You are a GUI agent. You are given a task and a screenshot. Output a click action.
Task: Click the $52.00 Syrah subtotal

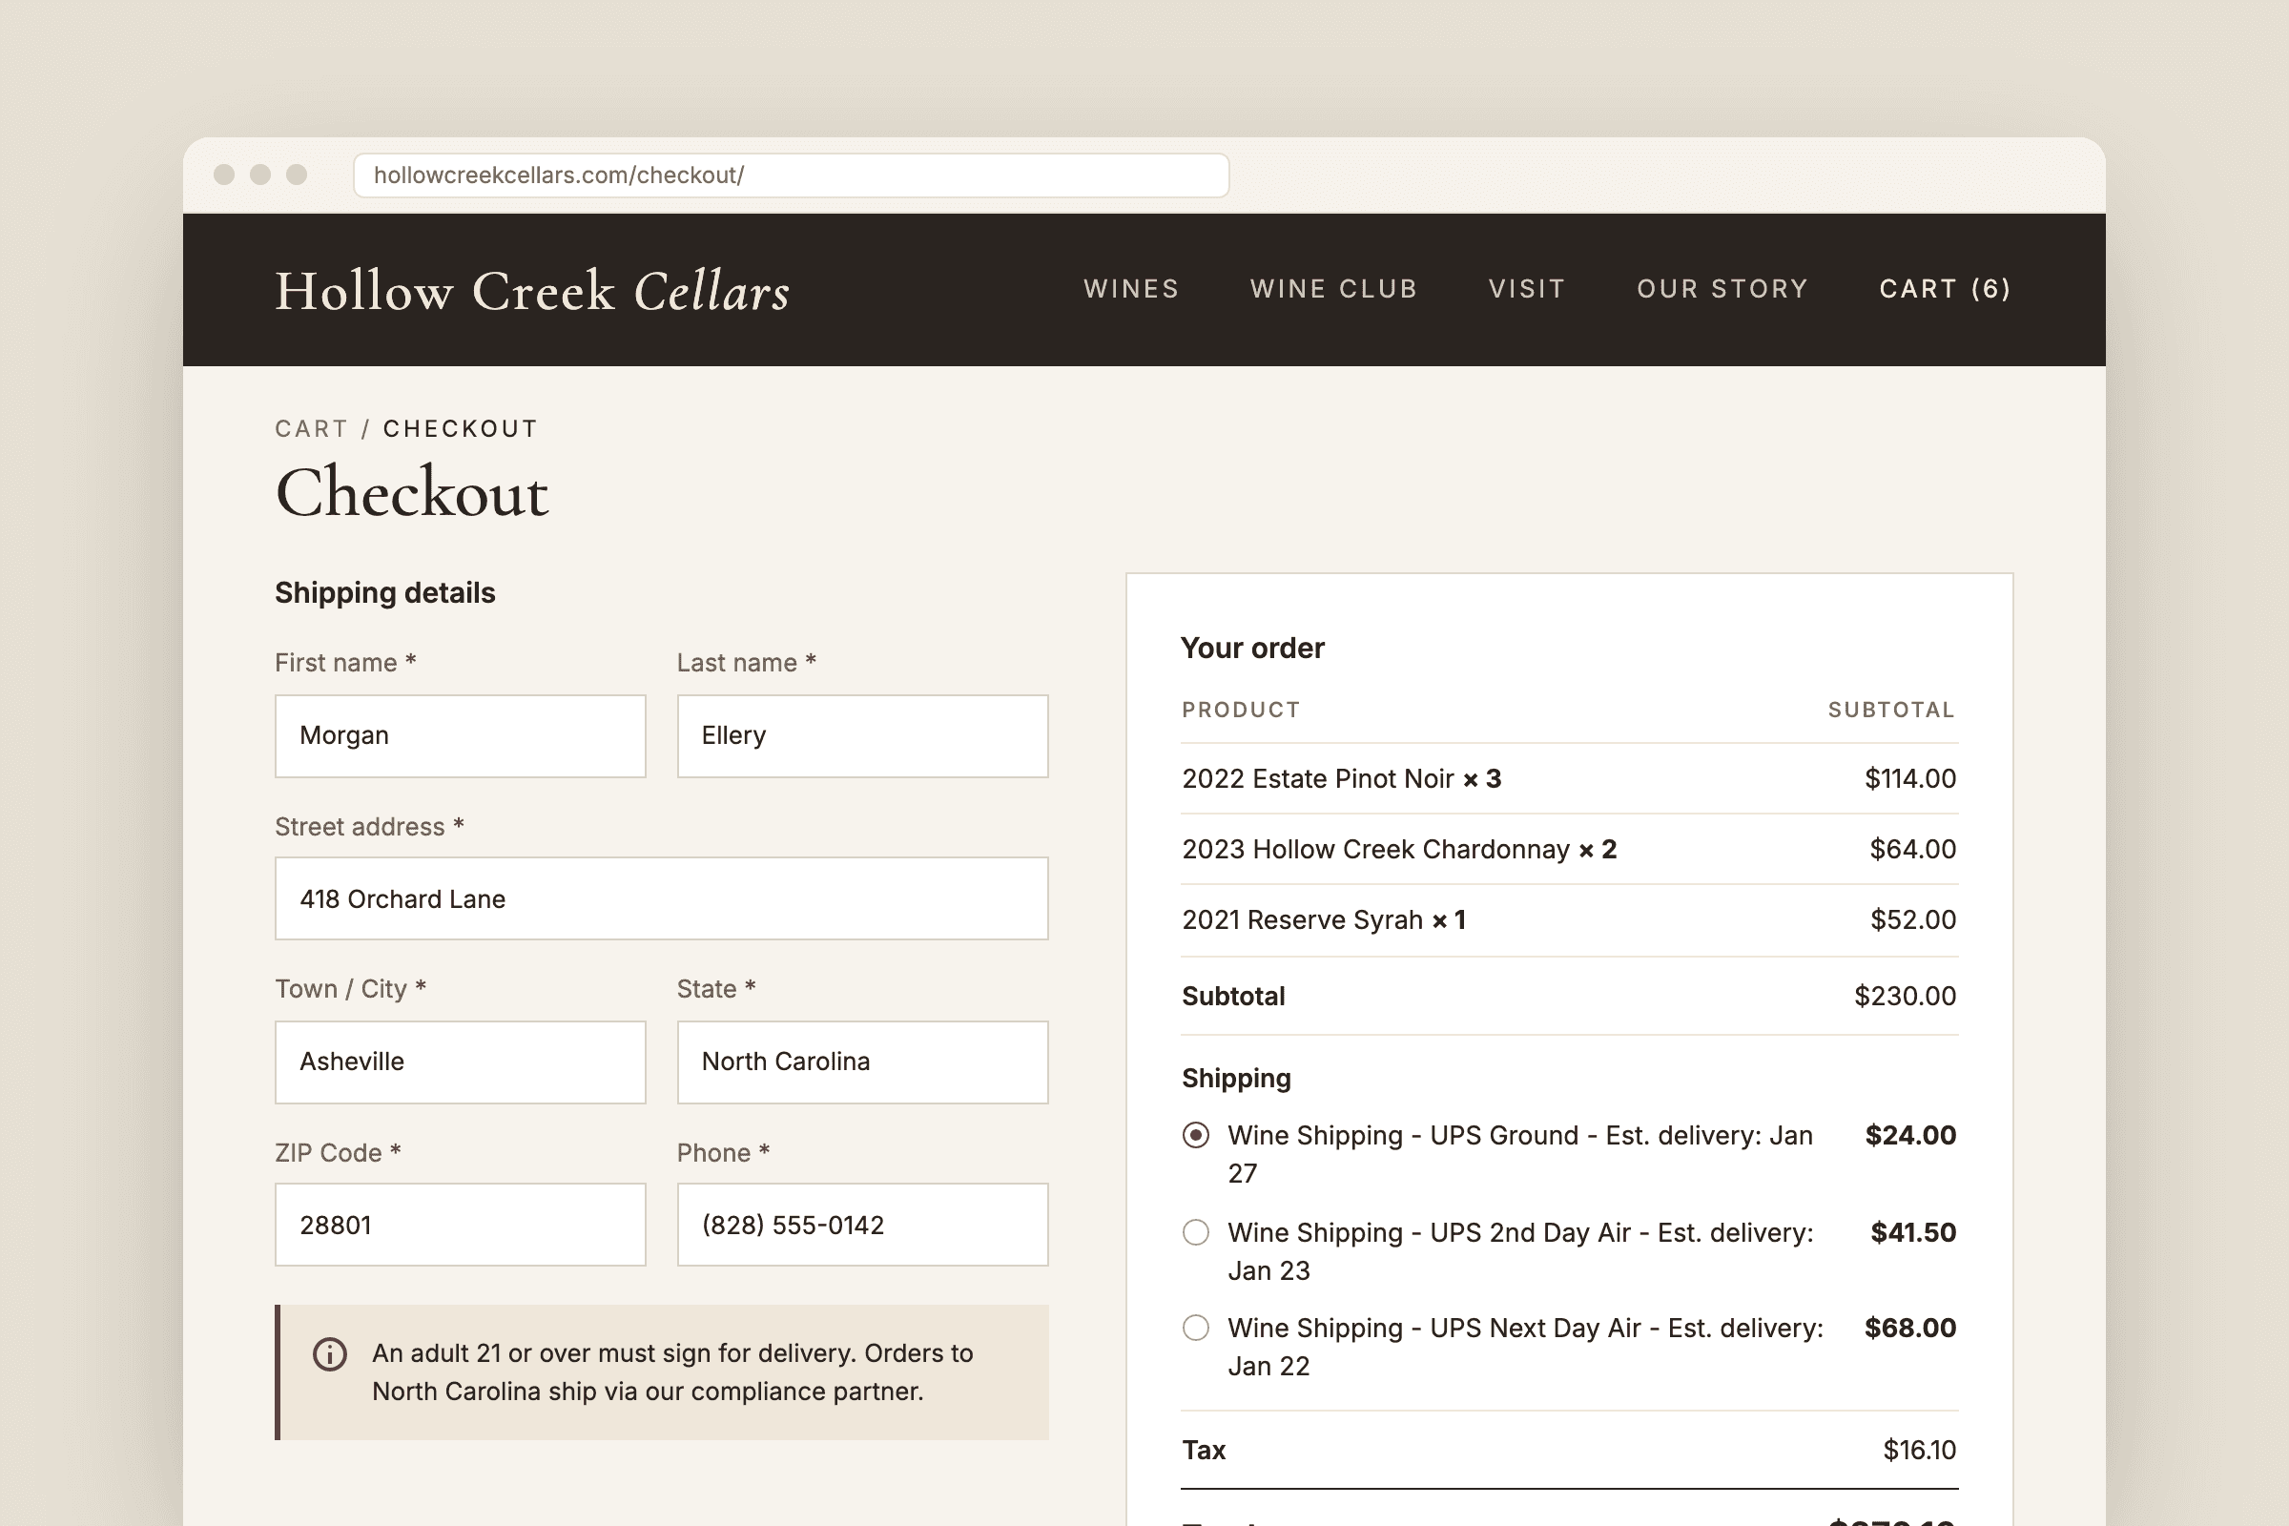click(1912, 919)
